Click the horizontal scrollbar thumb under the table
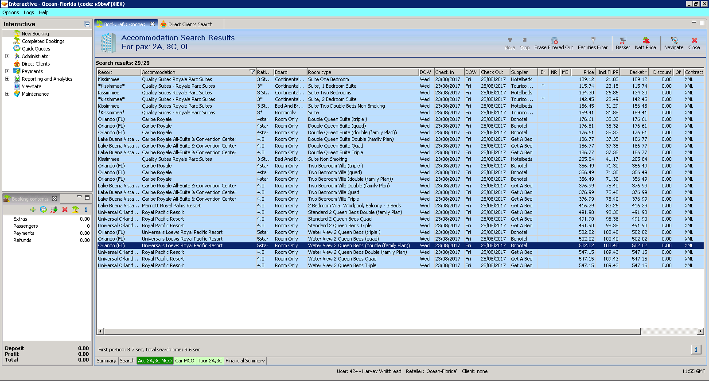 click(372, 331)
